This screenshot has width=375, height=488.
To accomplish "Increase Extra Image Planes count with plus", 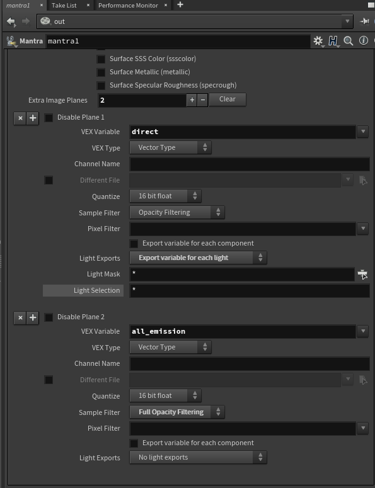I will pyautogui.click(x=192, y=100).
